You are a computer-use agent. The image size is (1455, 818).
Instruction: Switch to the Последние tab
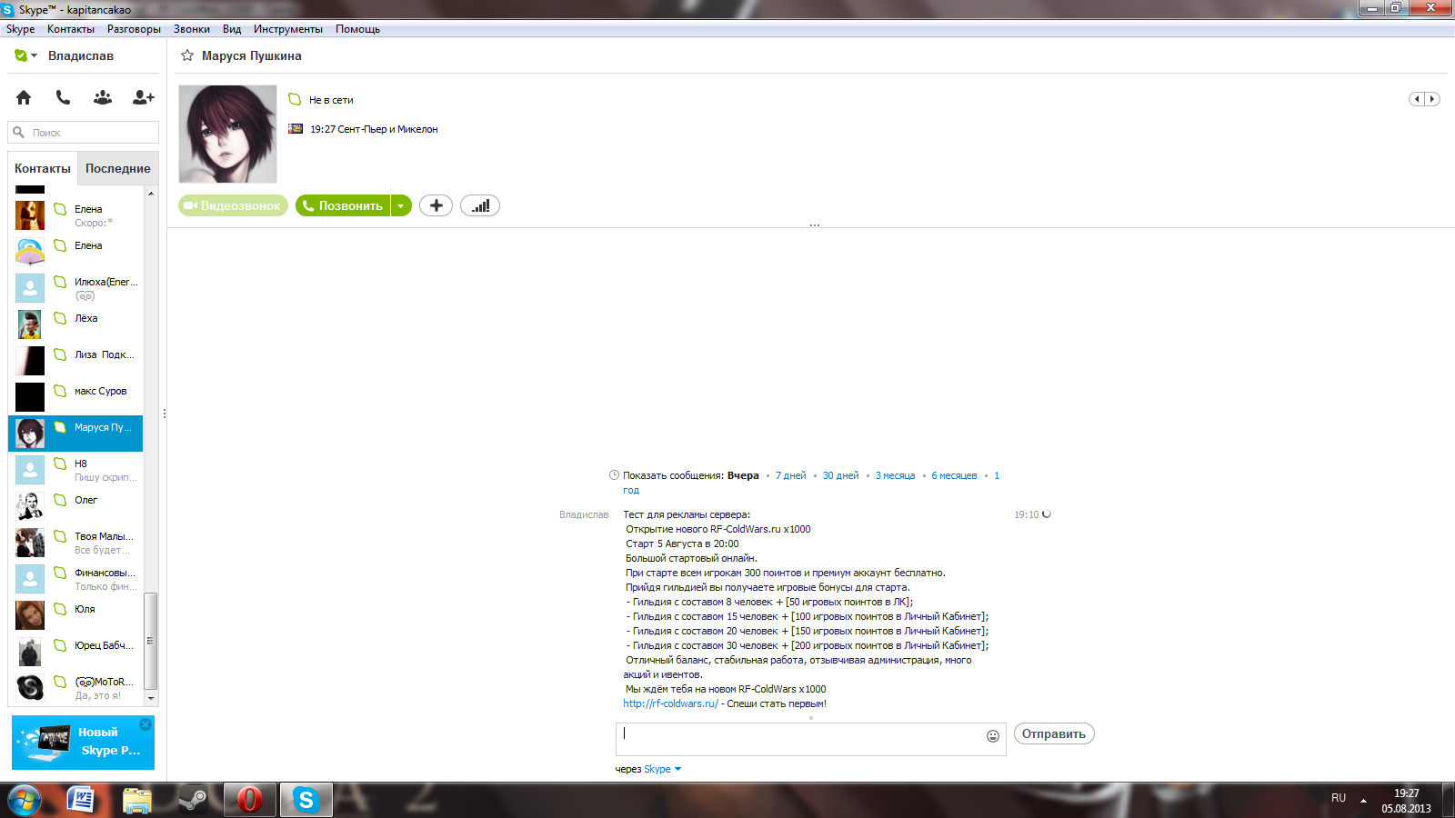(118, 168)
